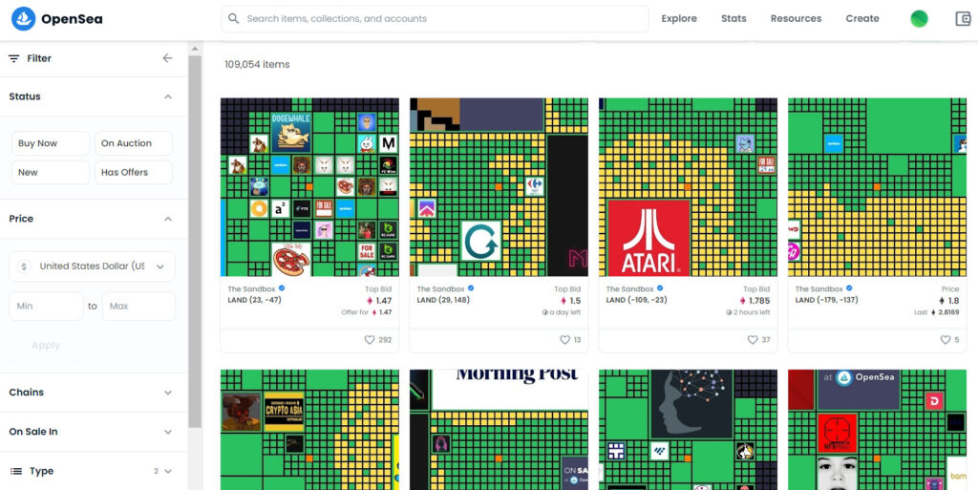
Task: Open United States Dollar currency dropdown
Action: 93,266
